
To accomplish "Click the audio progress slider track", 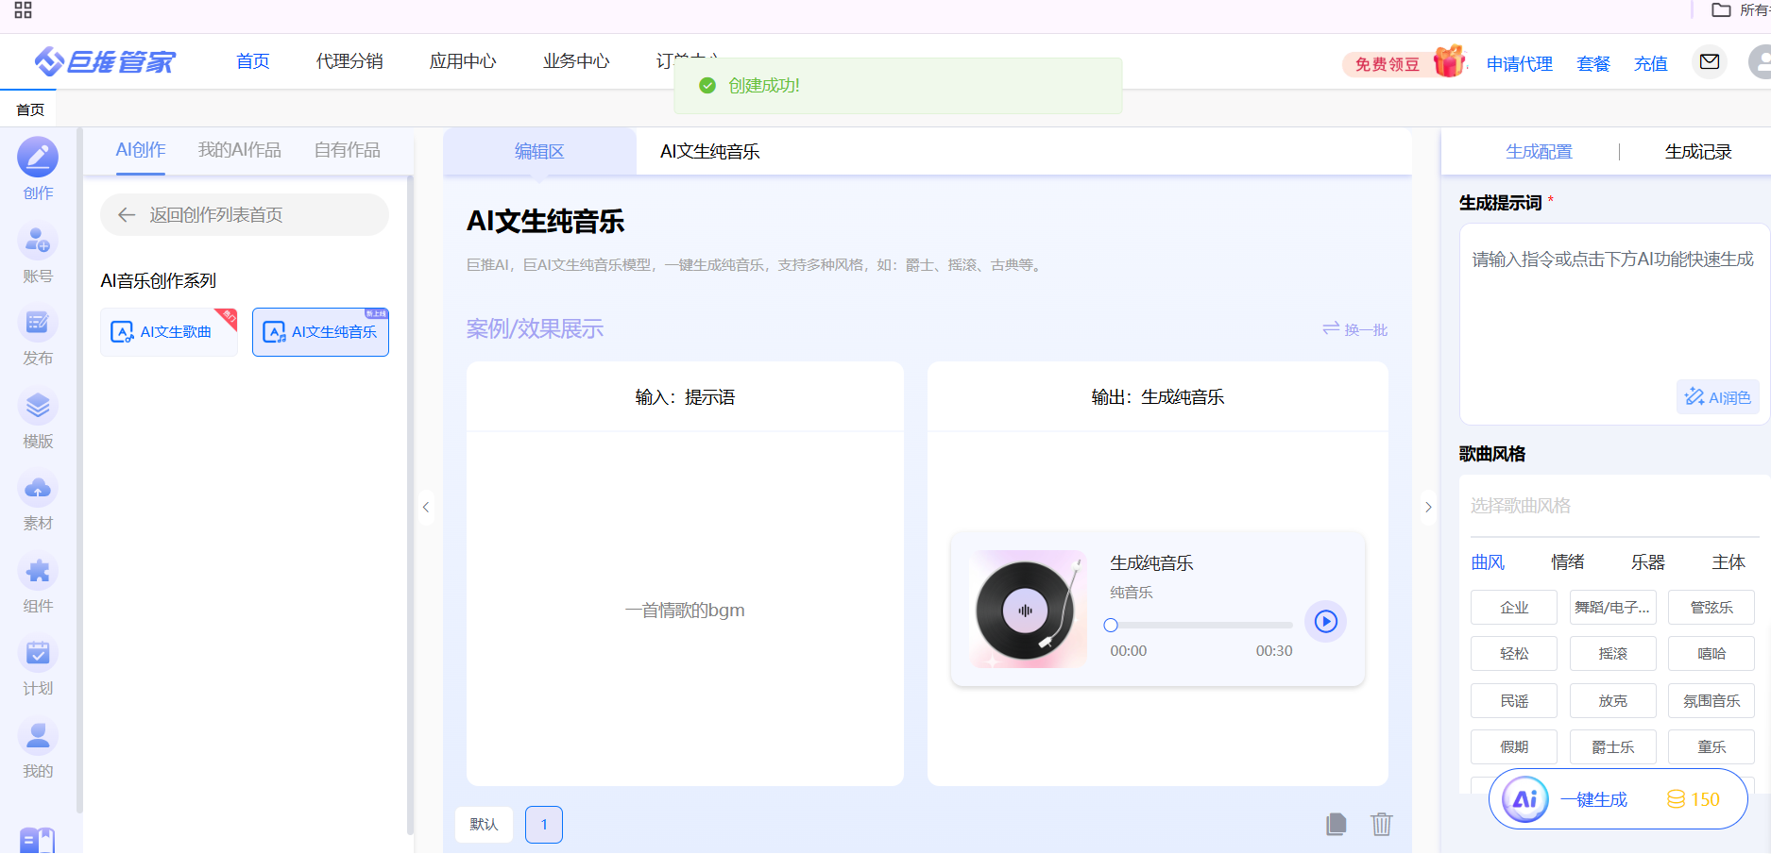I will pyautogui.click(x=1201, y=625).
